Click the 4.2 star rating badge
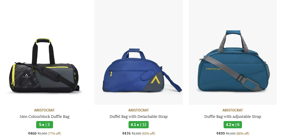The width and height of the screenshot is (281, 137). pos(233,125)
